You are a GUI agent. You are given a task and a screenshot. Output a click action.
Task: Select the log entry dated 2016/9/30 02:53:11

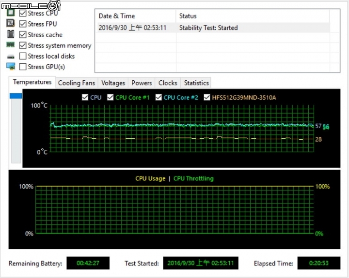pos(213,28)
